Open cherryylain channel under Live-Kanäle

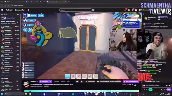(10, 90)
